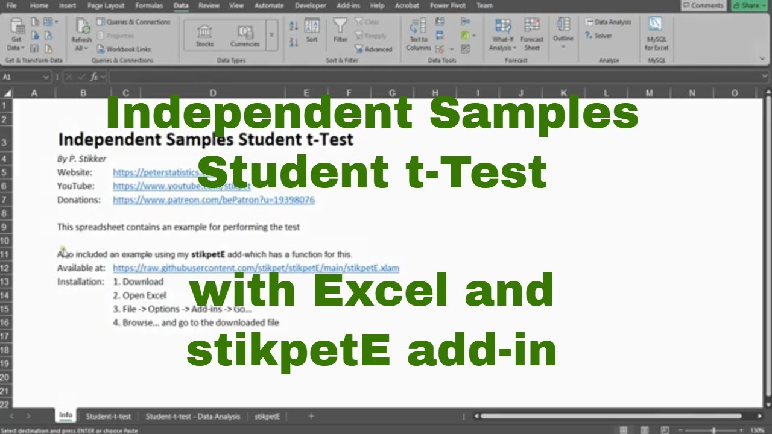Image resolution: width=772 pixels, height=434 pixels.
Task: Expand the Data Types gallery
Action: pos(271,35)
